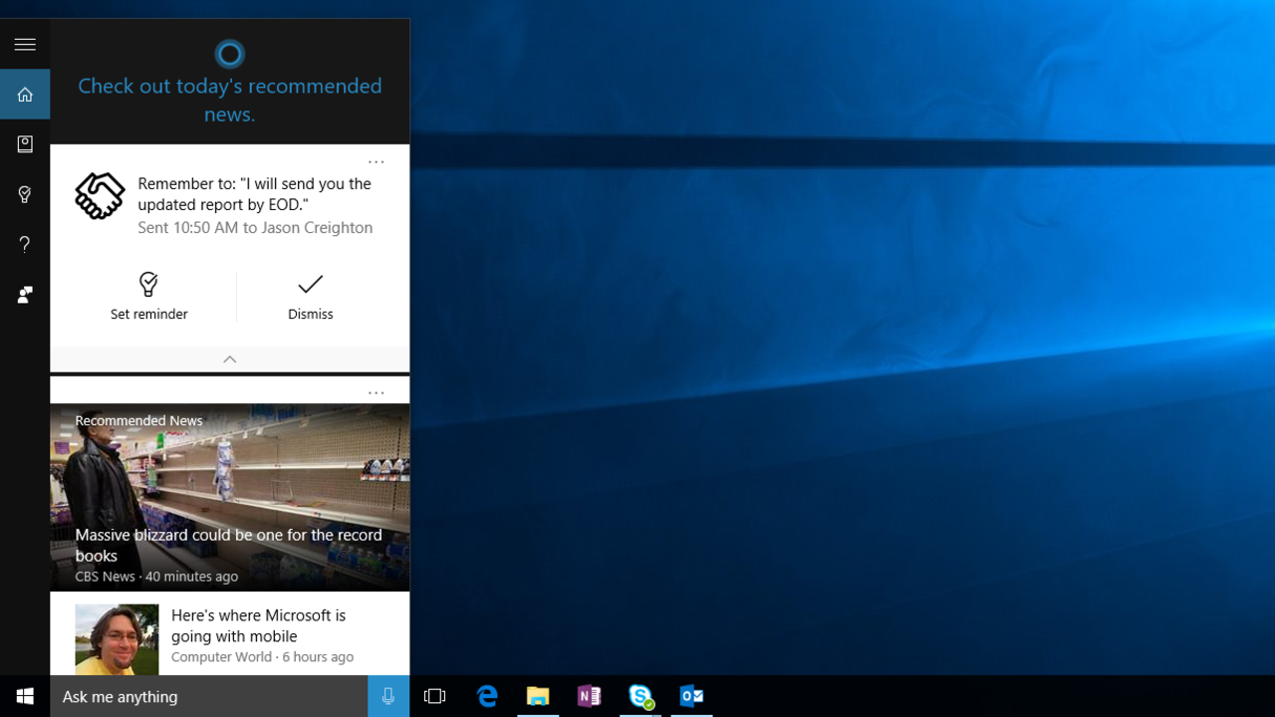Select the Reminders lightbulb icon
The image size is (1275, 717).
[25, 194]
